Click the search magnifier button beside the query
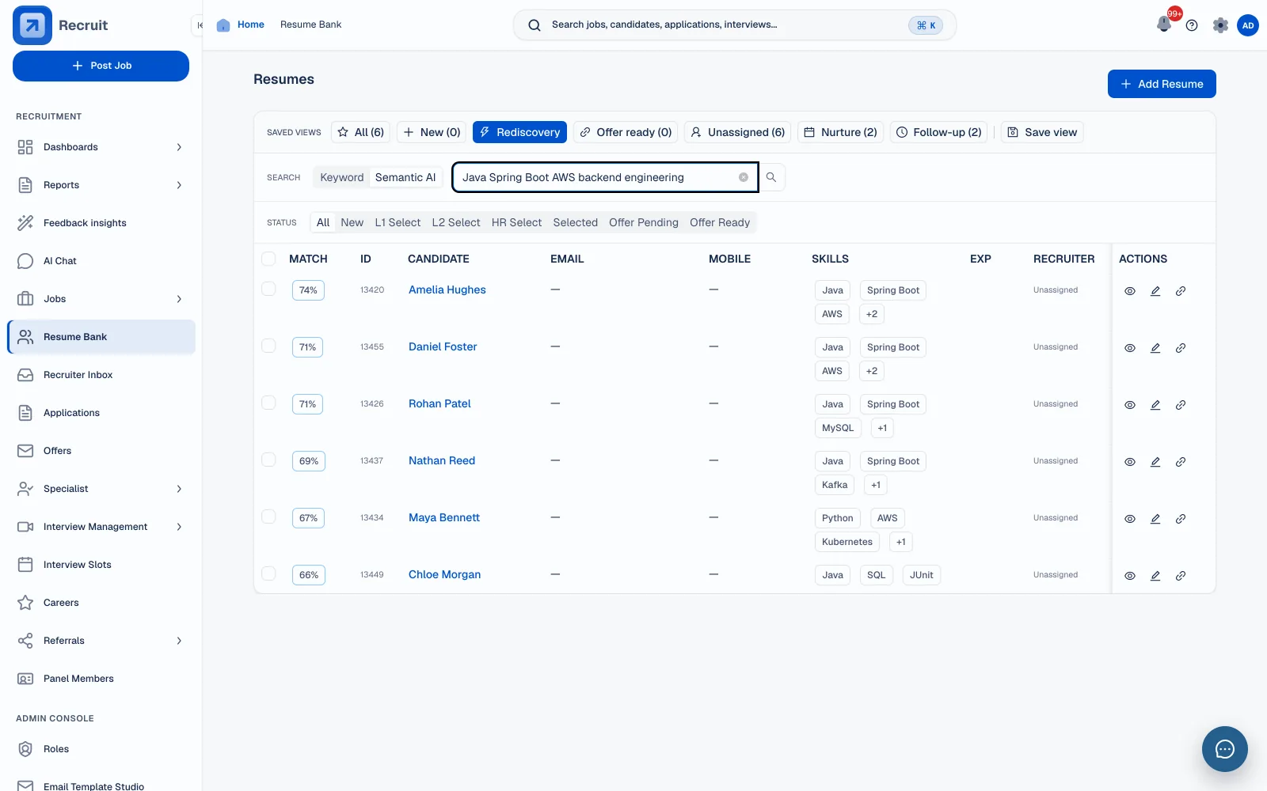The width and height of the screenshot is (1267, 791). tap(771, 177)
